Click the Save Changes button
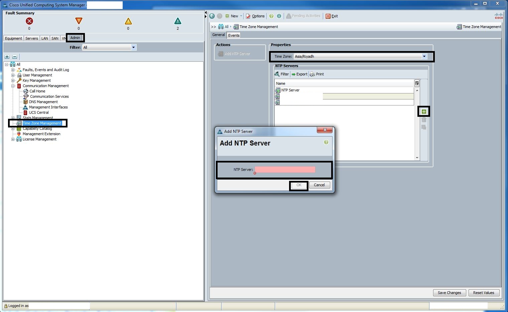 tap(449, 293)
